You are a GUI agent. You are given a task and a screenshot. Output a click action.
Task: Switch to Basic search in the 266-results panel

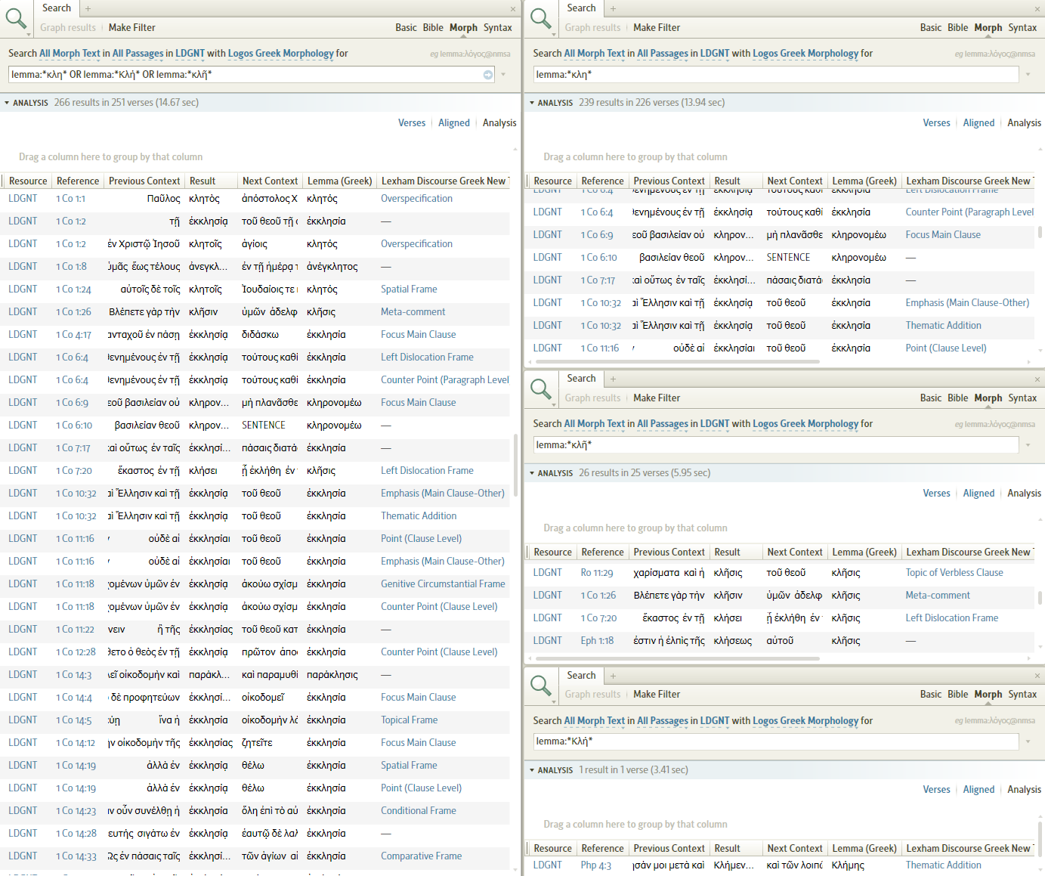[406, 28]
